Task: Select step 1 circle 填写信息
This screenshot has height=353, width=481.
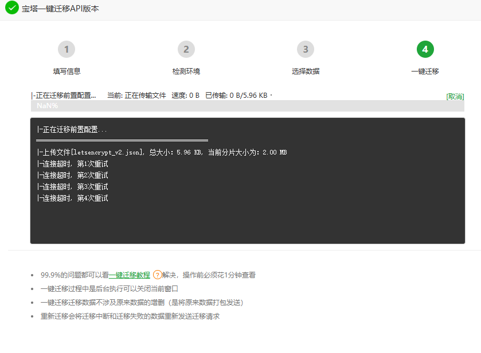Action: click(67, 49)
